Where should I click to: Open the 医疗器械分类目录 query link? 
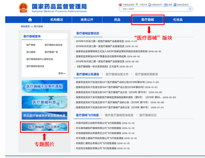(54, 45)
